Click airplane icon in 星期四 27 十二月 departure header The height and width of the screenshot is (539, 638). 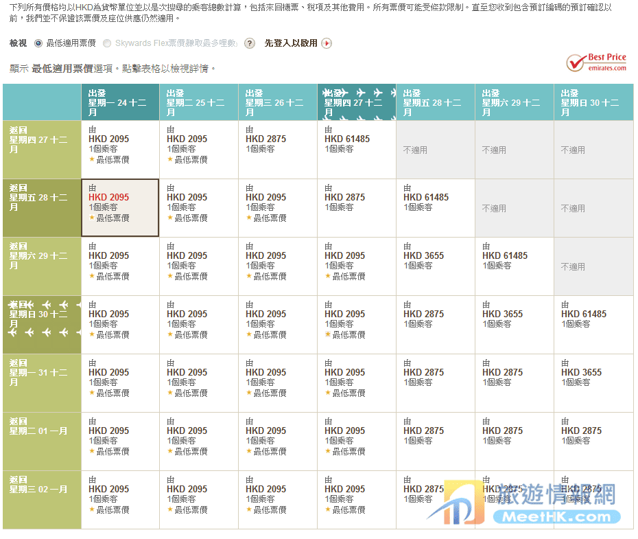coord(360,93)
